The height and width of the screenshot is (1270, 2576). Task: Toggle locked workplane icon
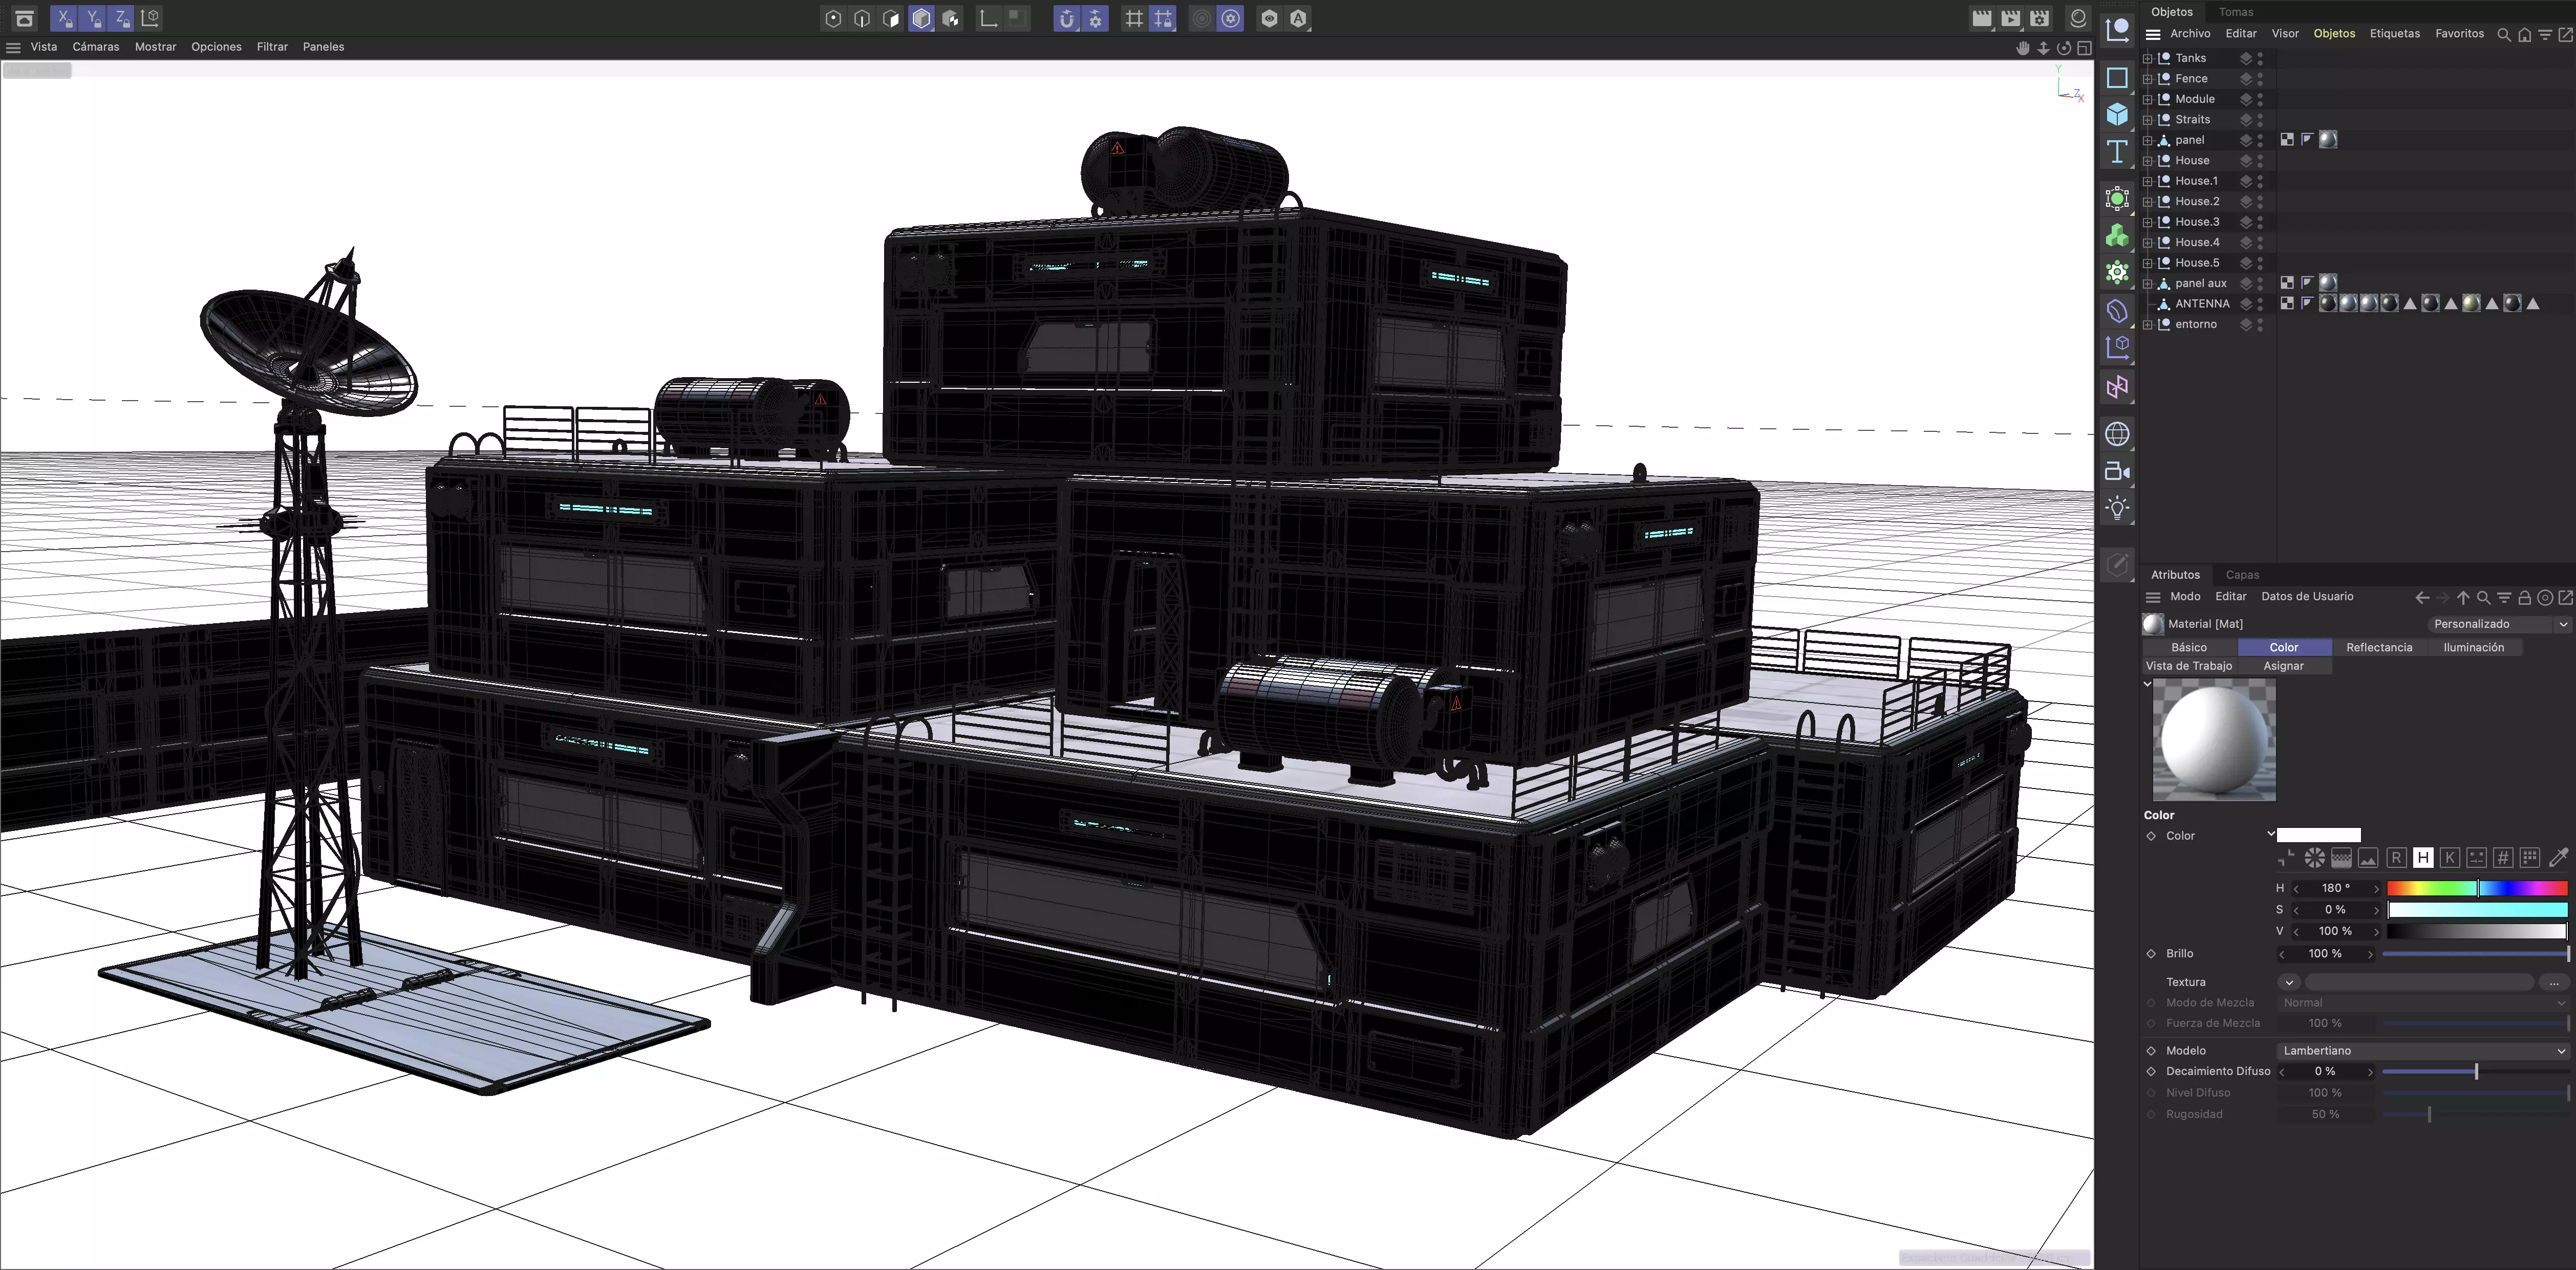click(x=1163, y=18)
